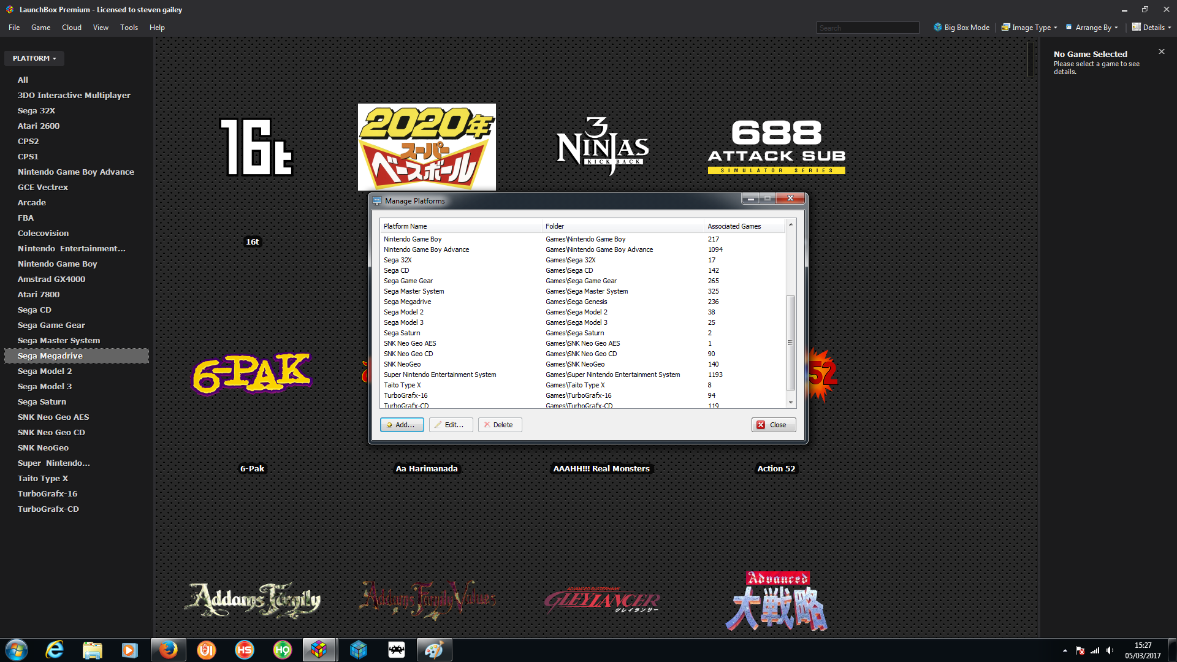Expand the Arrange By dropdown
The height and width of the screenshot is (662, 1177).
click(1092, 28)
